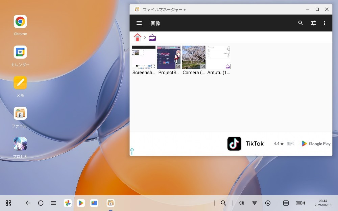The width and height of the screenshot is (338, 211).
Task: Click the 画像 title text
Action: point(155,23)
